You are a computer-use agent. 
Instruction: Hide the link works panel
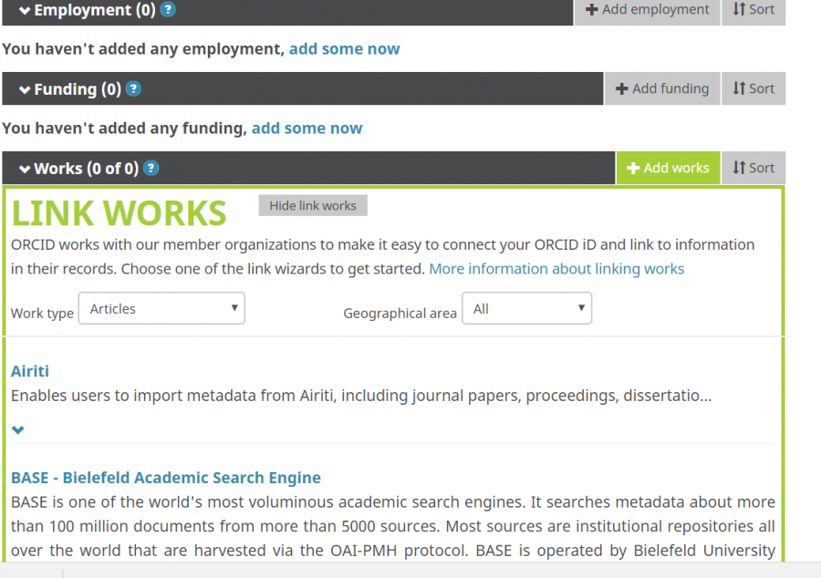click(313, 205)
